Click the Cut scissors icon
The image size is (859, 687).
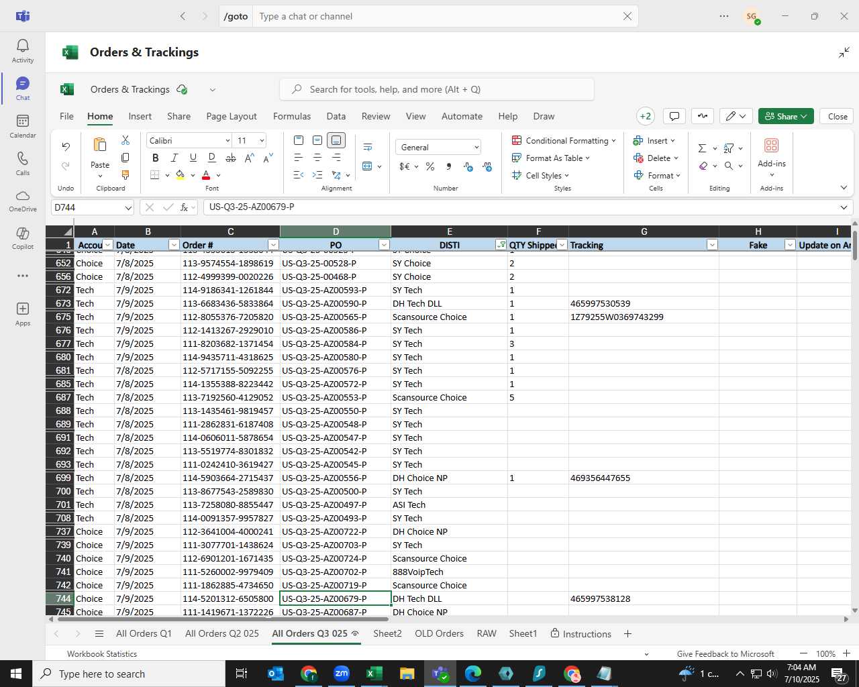125,140
